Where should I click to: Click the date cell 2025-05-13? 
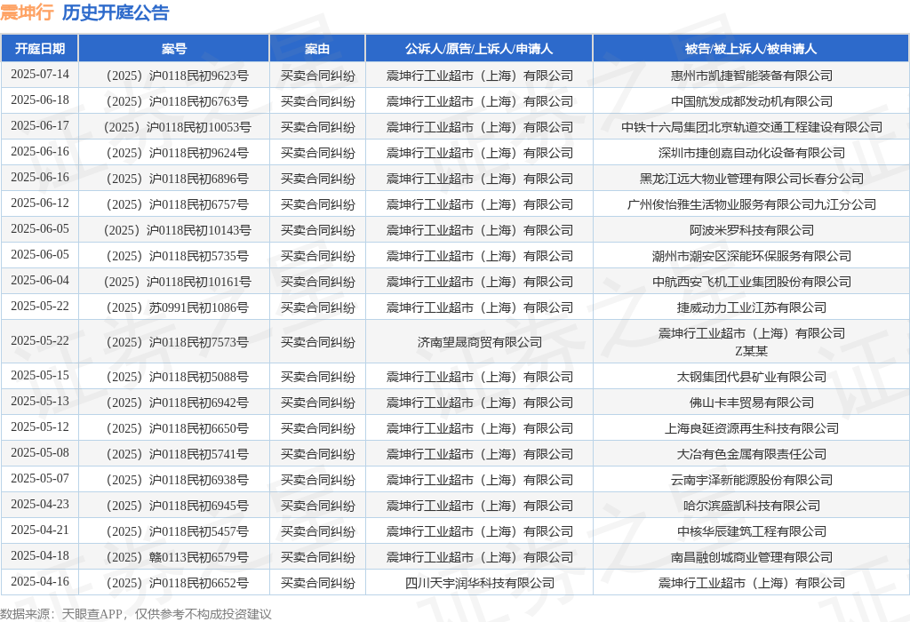pos(39,402)
